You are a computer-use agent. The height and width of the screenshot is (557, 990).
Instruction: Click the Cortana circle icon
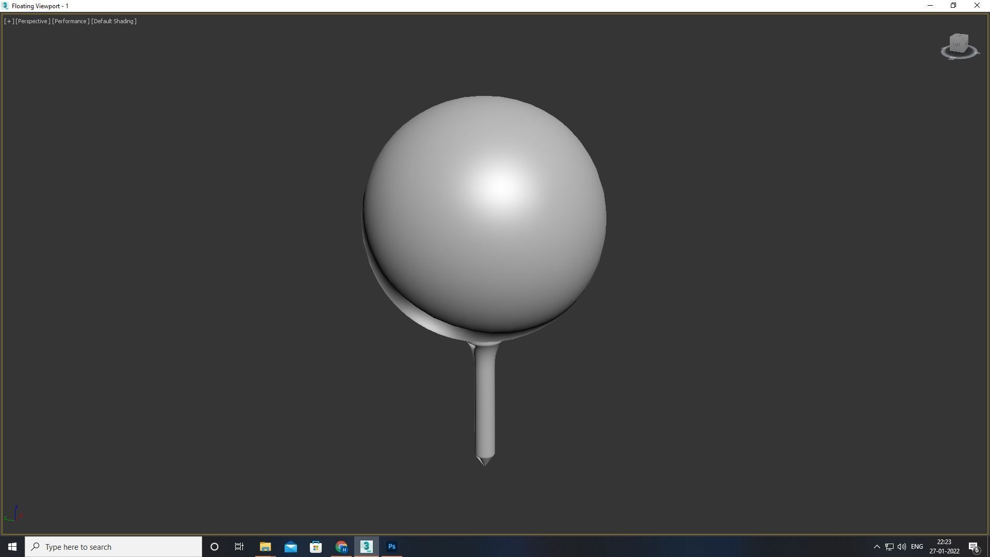(214, 547)
